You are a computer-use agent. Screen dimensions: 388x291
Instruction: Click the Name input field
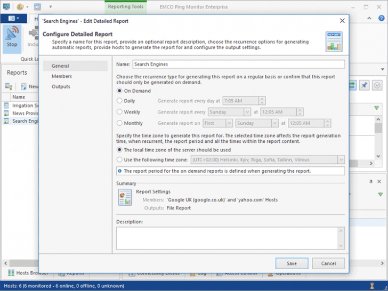tap(239, 64)
